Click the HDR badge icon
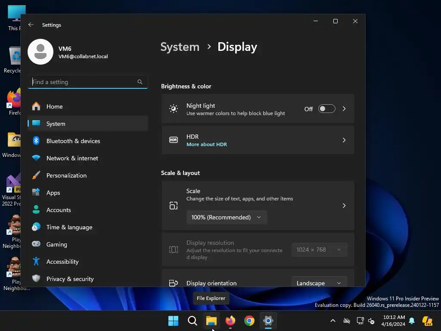441x331 pixels. click(174, 140)
